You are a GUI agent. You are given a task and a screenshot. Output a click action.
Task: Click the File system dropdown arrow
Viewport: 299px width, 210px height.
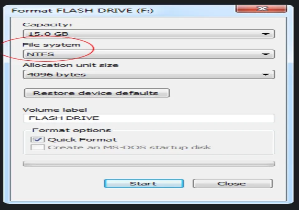point(265,54)
